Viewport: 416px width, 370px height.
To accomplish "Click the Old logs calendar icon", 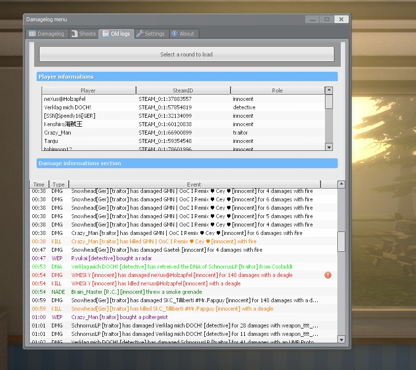I will pos(105,34).
